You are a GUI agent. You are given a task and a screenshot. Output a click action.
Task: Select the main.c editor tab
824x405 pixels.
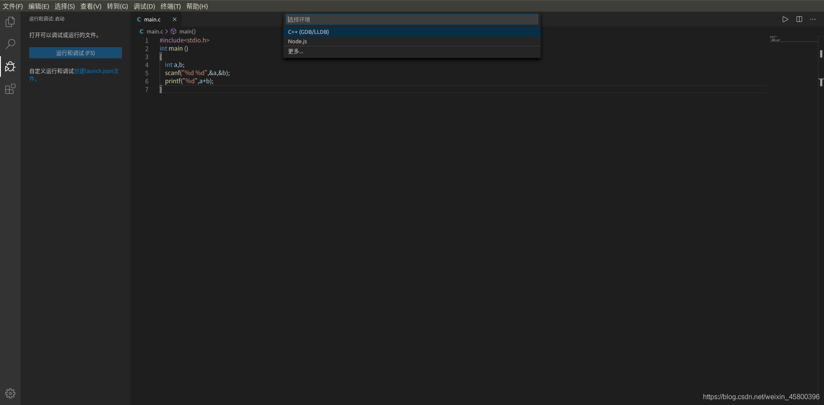click(x=156, y=19)
